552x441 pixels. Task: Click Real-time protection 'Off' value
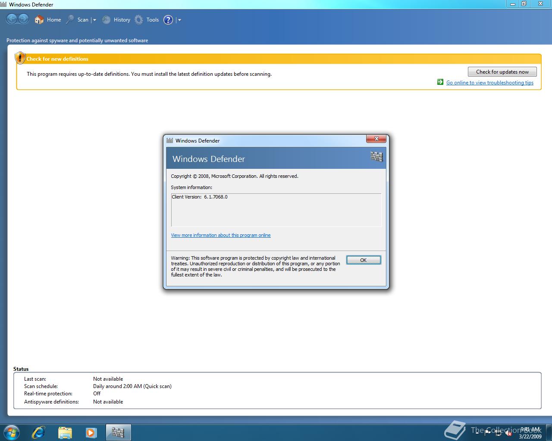point(97,394)
